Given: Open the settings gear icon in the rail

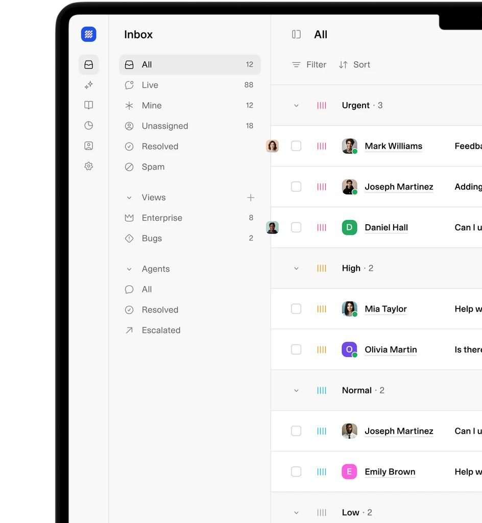Looking at the screenshot, I should click(x=89, y=166).
